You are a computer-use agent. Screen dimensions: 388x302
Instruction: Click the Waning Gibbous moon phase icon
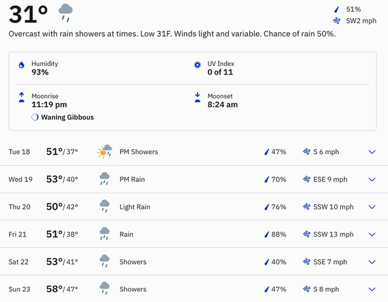[x=35, y=117]
